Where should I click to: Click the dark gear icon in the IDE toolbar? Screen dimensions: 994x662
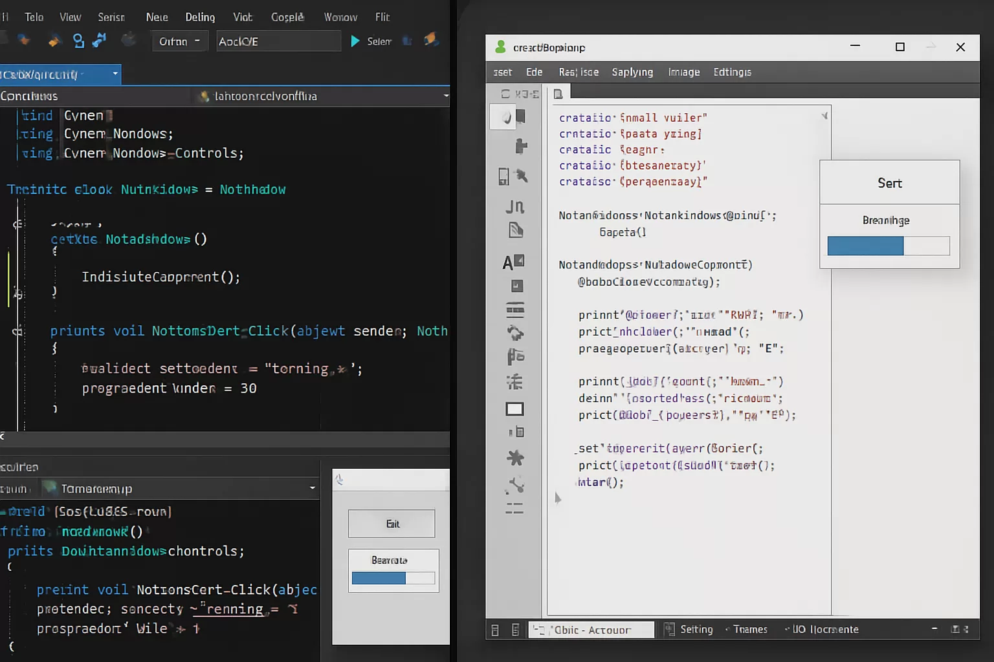pos(129,40)
